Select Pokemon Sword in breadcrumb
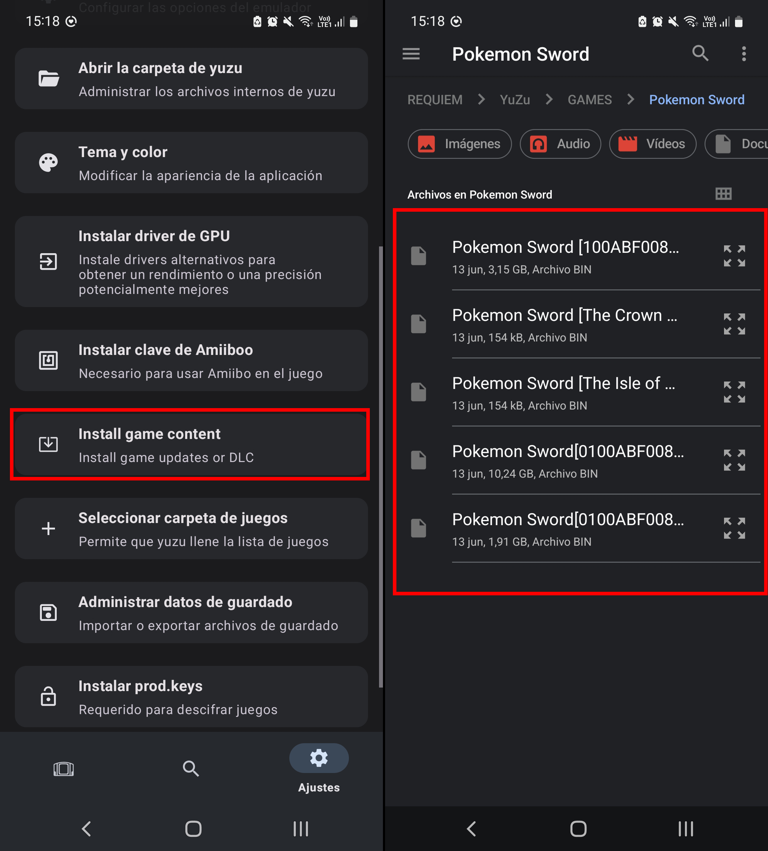 click(x=697, y=100)
